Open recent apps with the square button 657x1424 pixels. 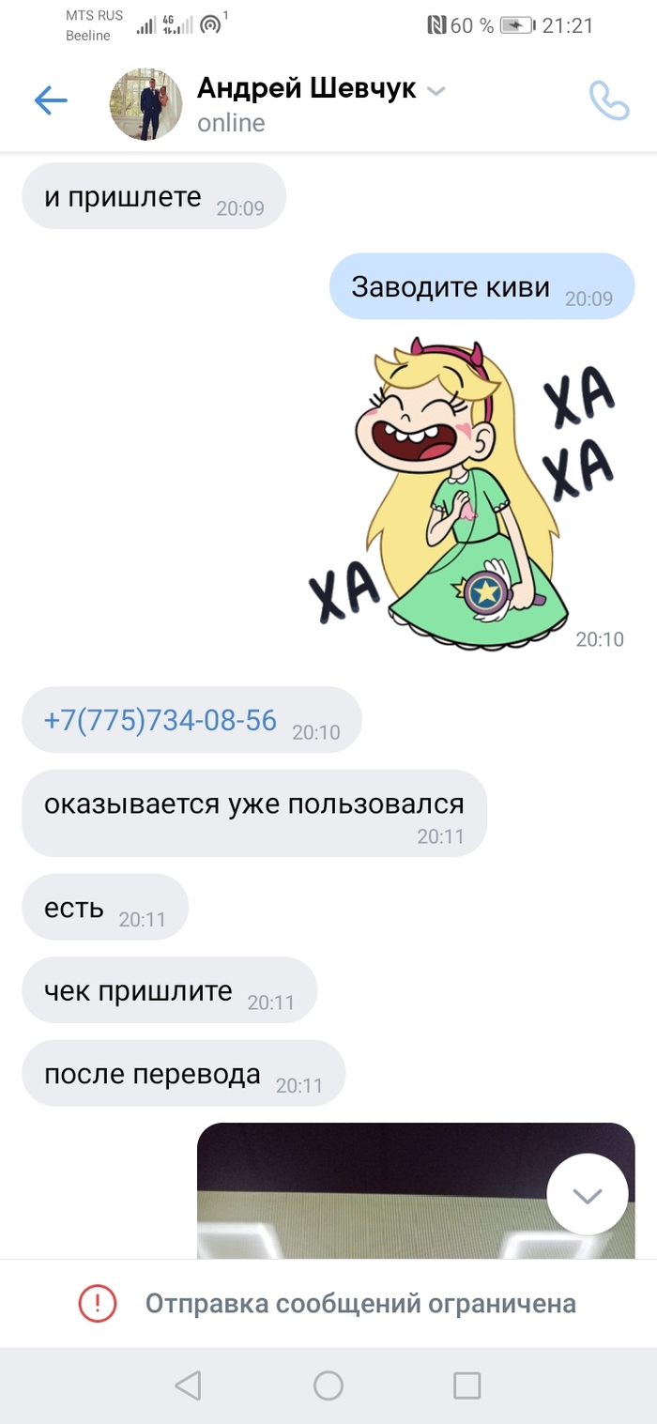point(466,1385)
